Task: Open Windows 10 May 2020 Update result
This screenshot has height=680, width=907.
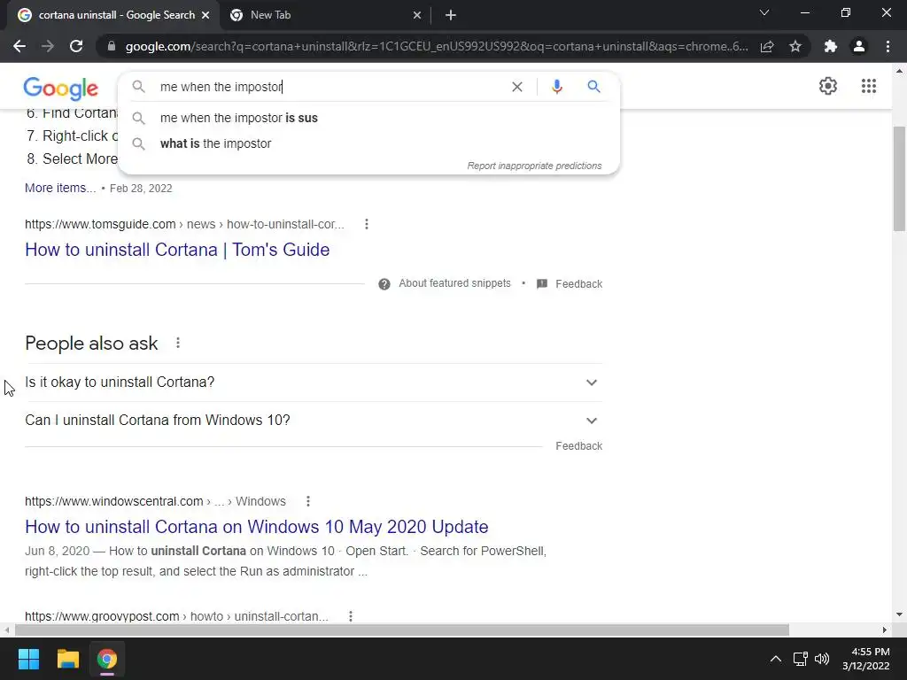Action: [256, 527]
